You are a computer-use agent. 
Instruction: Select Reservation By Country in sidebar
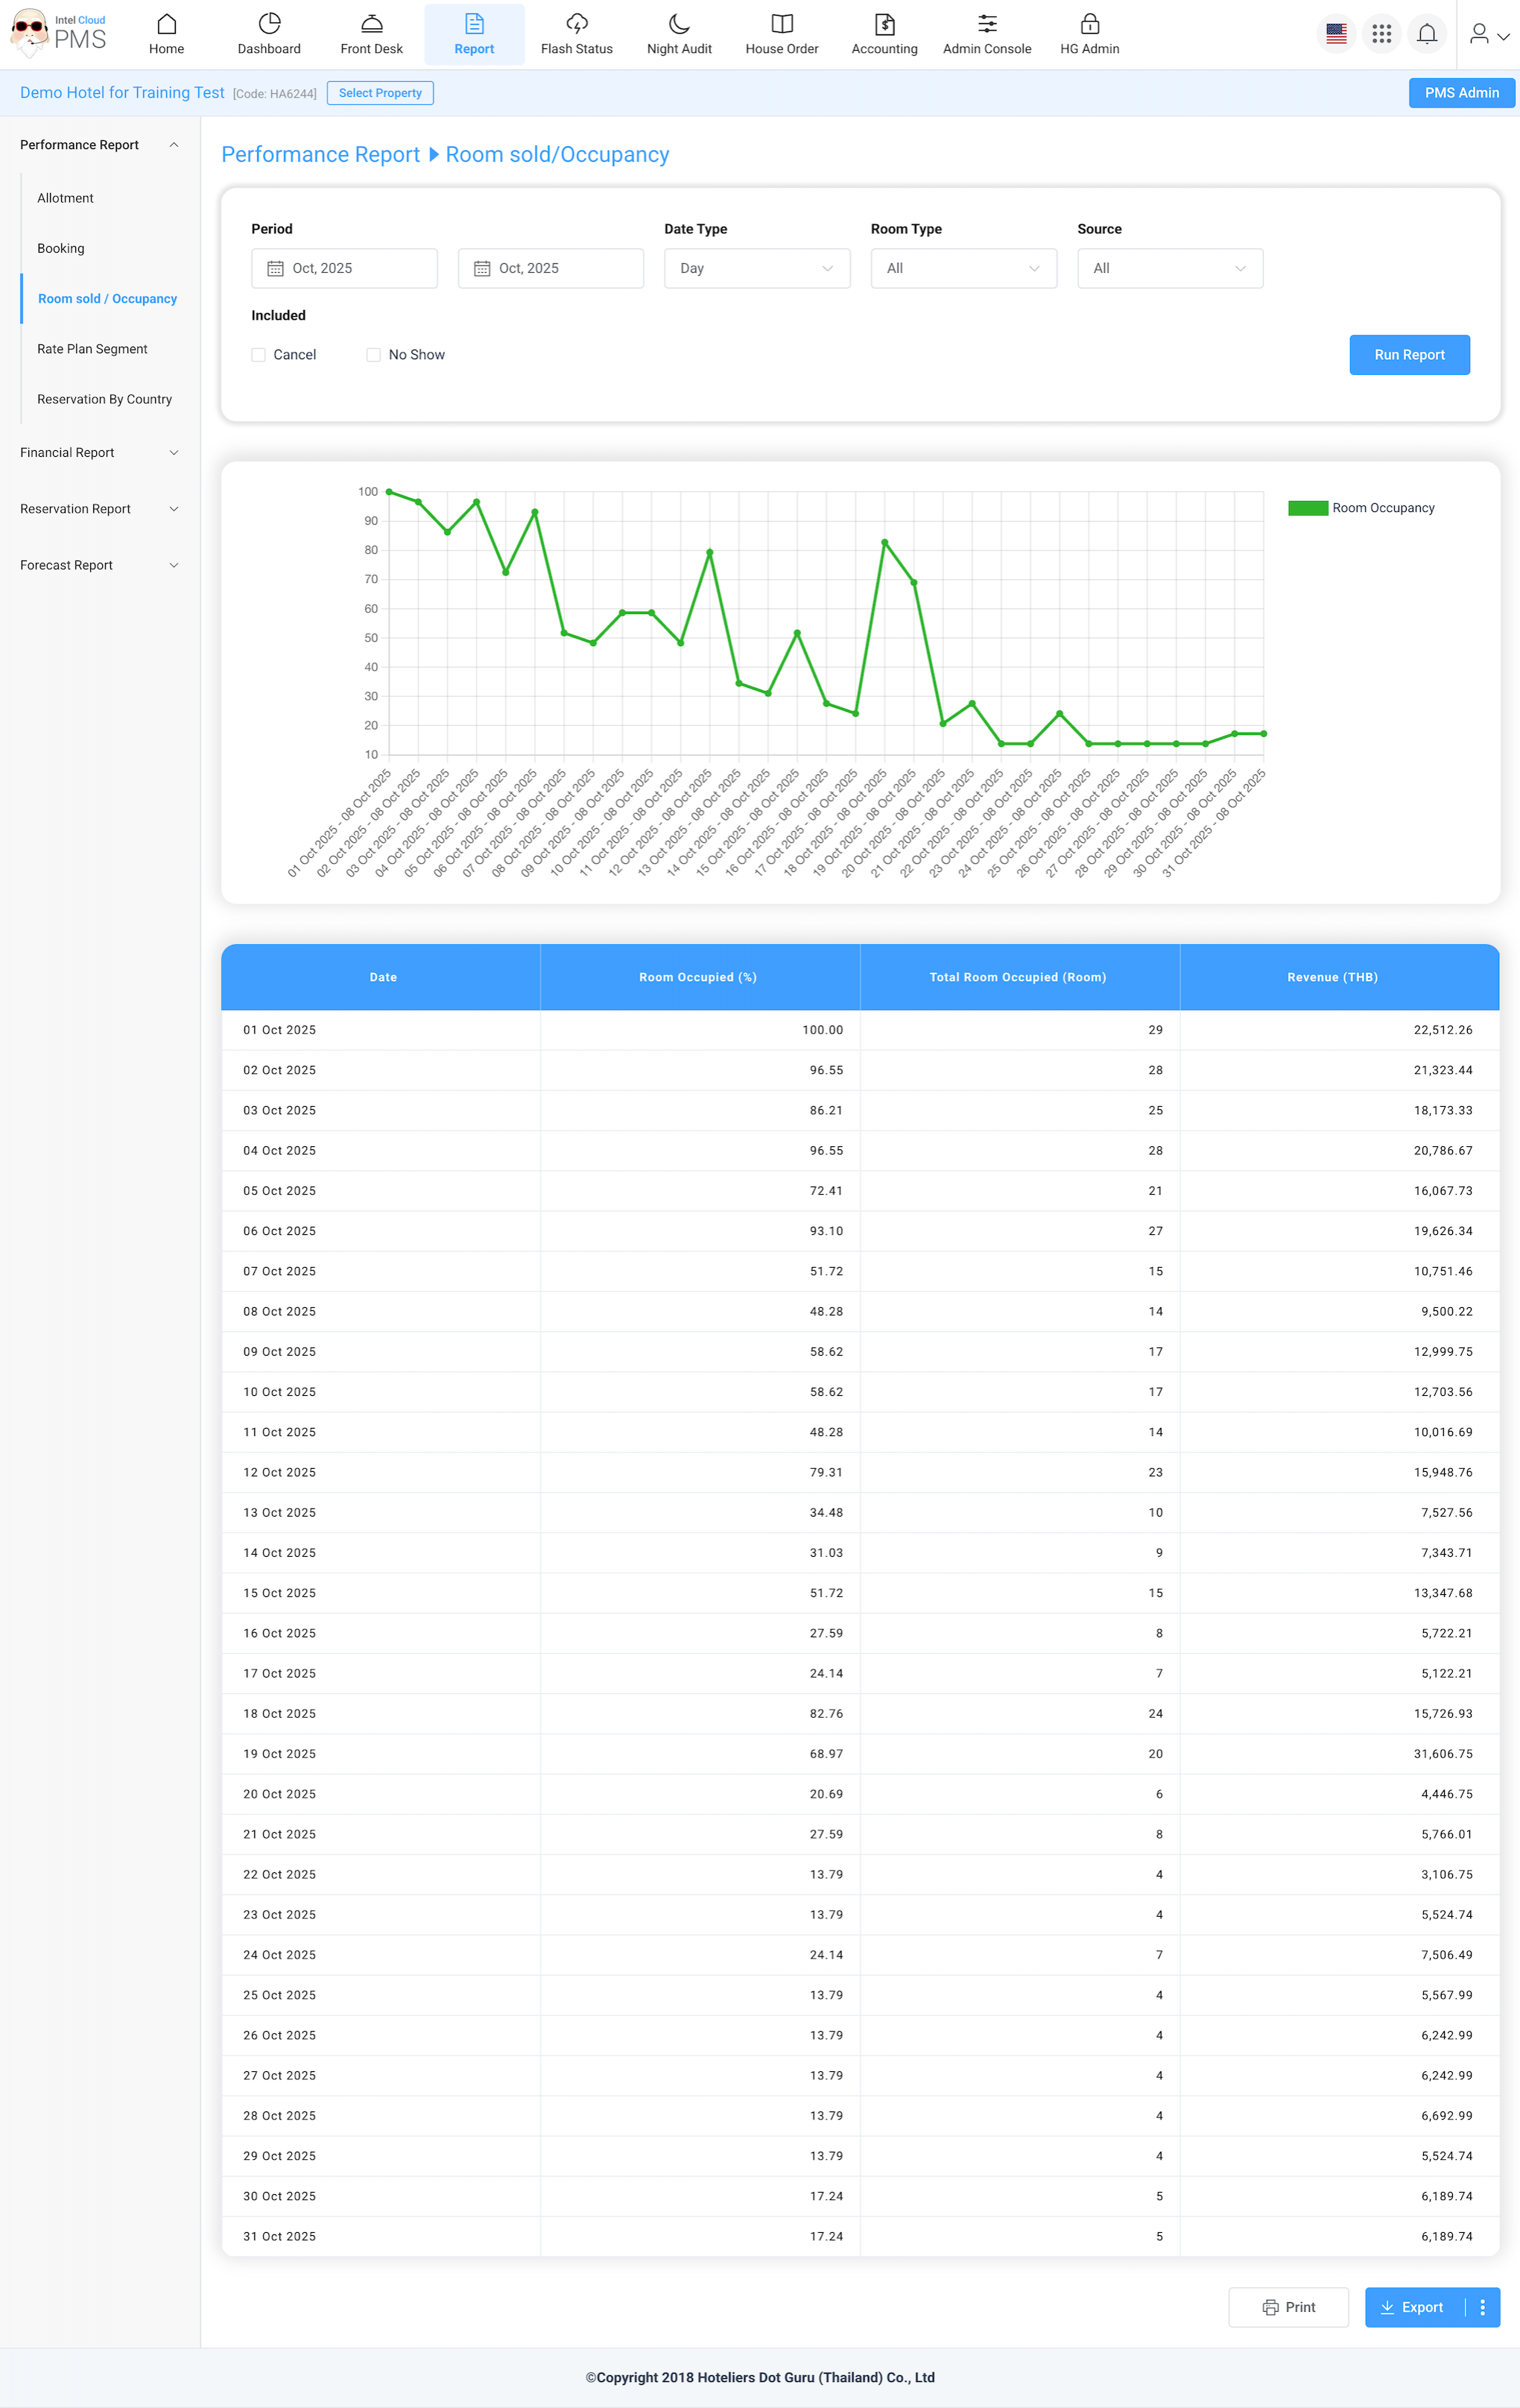(104, 399)
